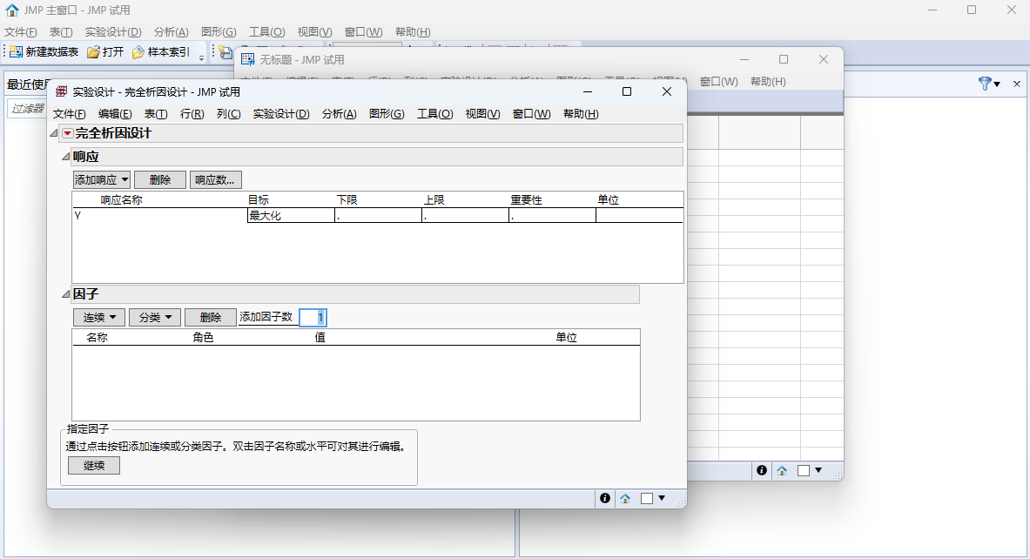Click the New Data Table (新建数据表) toolbar icon
Image resolution: width=1030 pixels, height=559 pixels.
click(16, 52)
